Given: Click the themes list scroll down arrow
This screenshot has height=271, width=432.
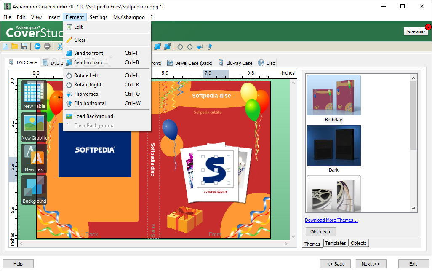Looking at the screenshot, I should (413, 209).
